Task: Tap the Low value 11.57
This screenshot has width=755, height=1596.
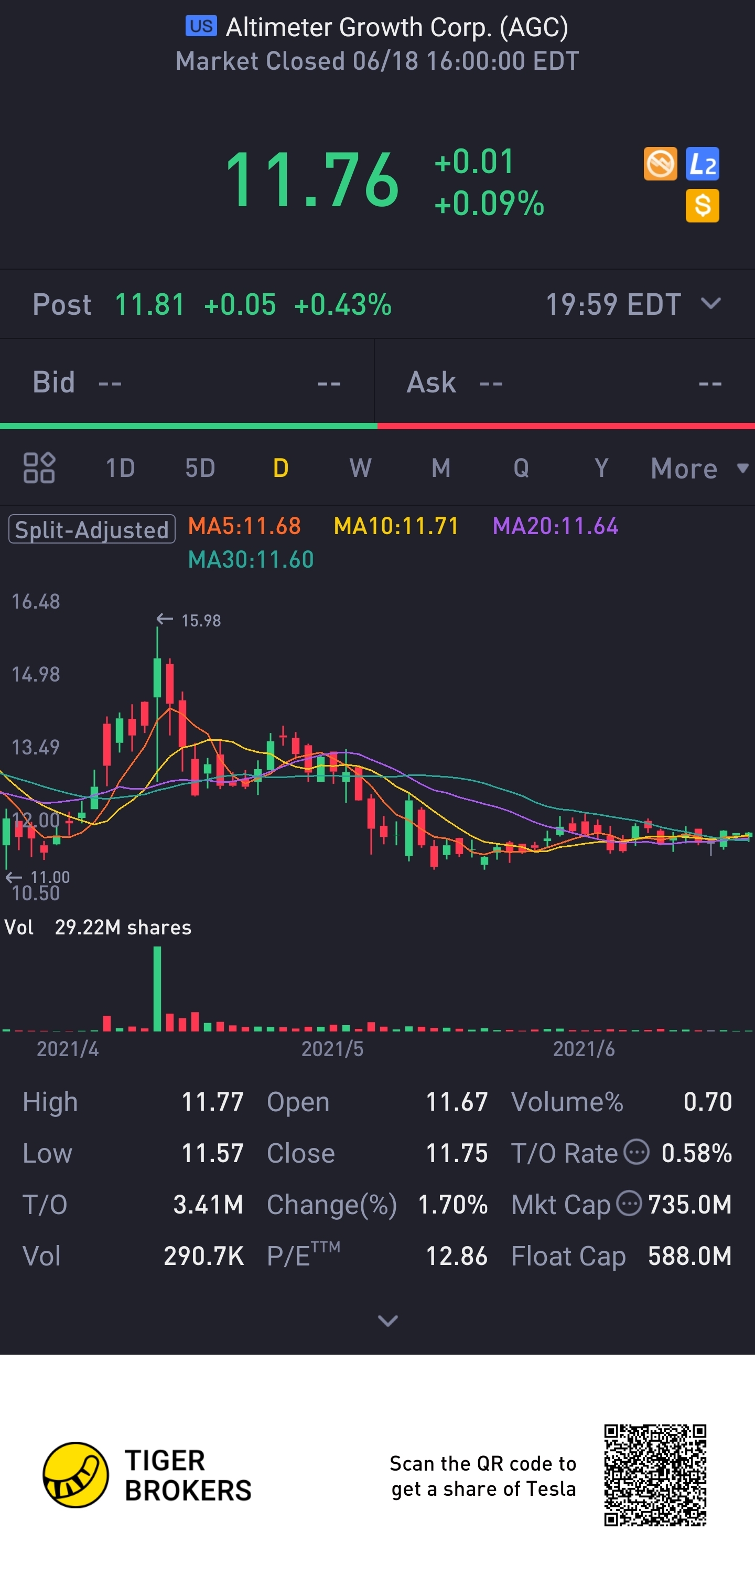Action: (x=212, y=1153)
